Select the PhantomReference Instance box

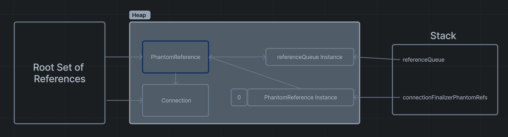tap(300, 97)
